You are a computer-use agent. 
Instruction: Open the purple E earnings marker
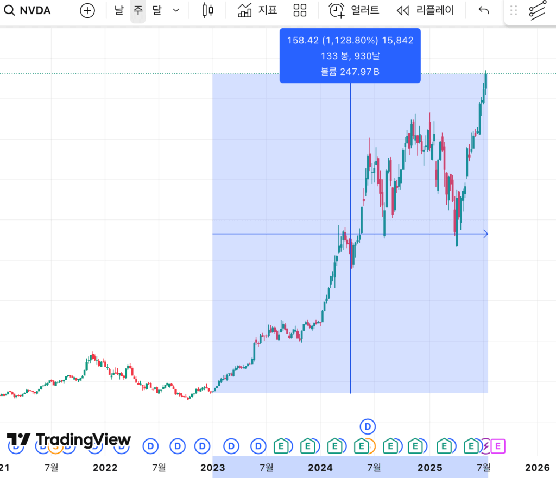(498, 446)
